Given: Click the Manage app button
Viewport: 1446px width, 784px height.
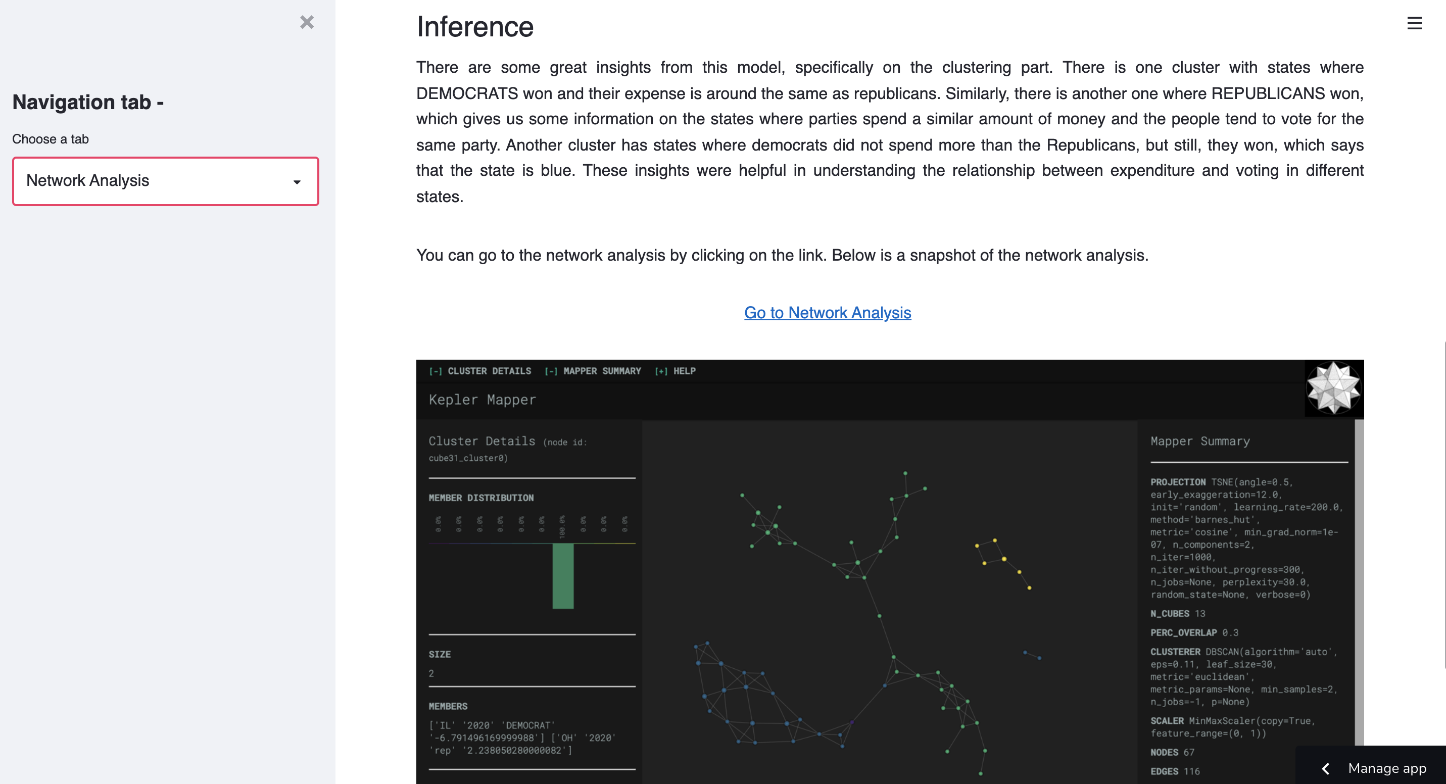Looking at the screenshot, I should 1386,768.
